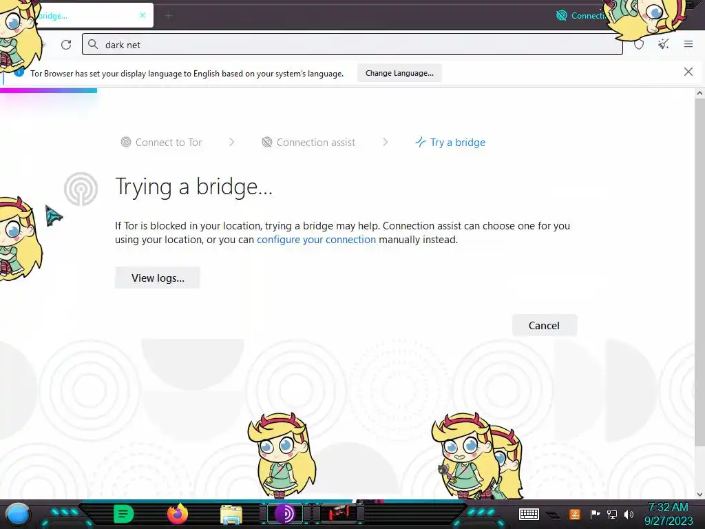
Task: Close the Trying a bridge tab
Action: pos(143,15)
